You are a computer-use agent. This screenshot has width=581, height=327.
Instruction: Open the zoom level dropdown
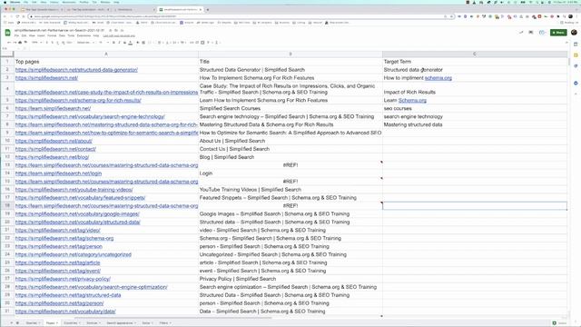(37, 43)
